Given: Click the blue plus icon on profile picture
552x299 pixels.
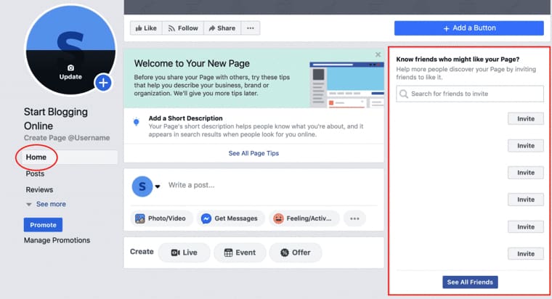Looking at the screenshot, I should point(103,83).
